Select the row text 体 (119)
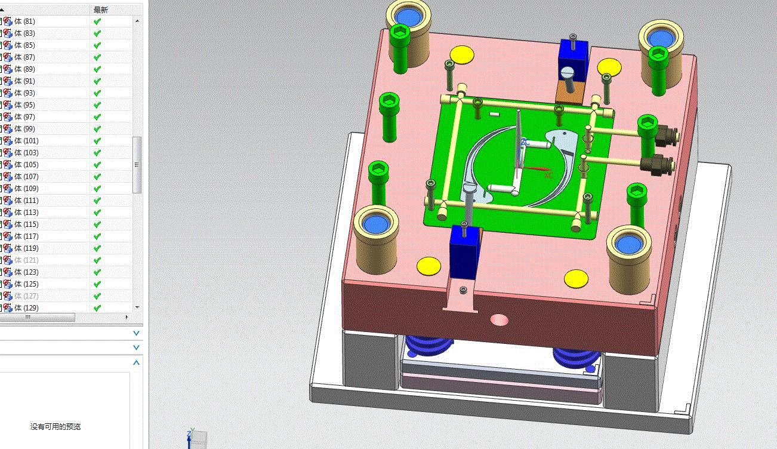777x449 pixels. (26, 248)
